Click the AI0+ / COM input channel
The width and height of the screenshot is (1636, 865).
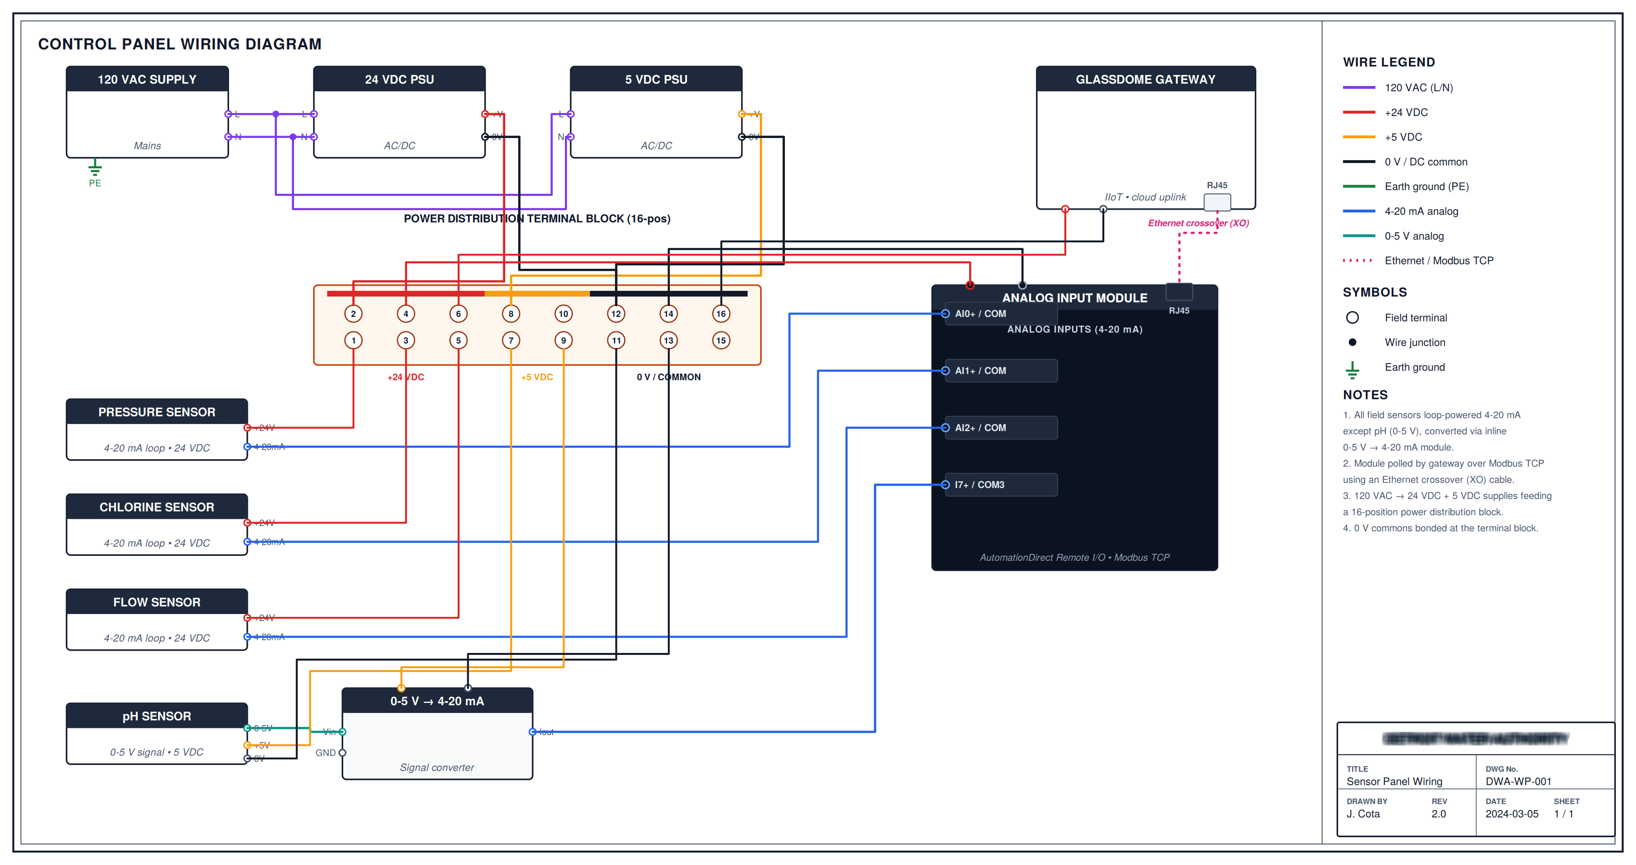click(x=1001, y=313)
